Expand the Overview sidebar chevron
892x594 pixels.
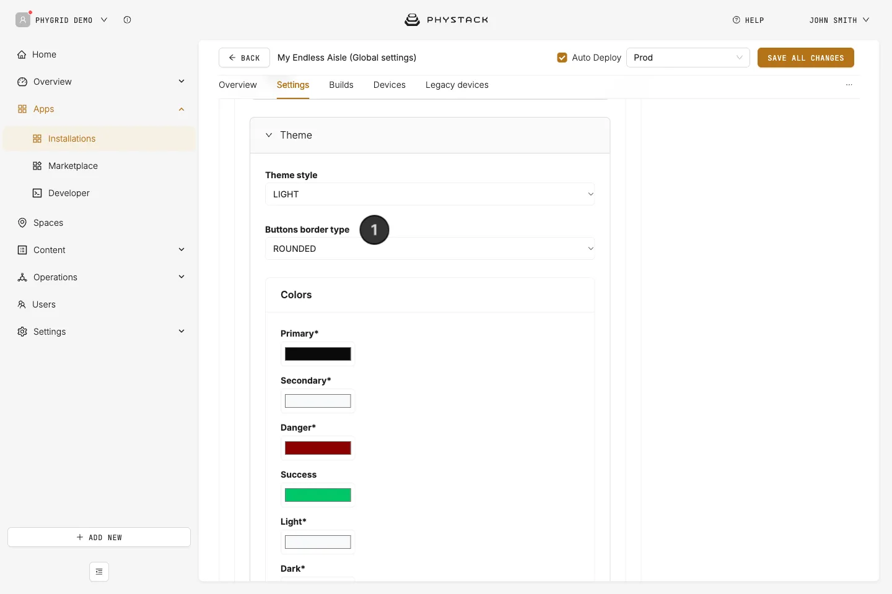pyautogui.click(x=181, y=81)
